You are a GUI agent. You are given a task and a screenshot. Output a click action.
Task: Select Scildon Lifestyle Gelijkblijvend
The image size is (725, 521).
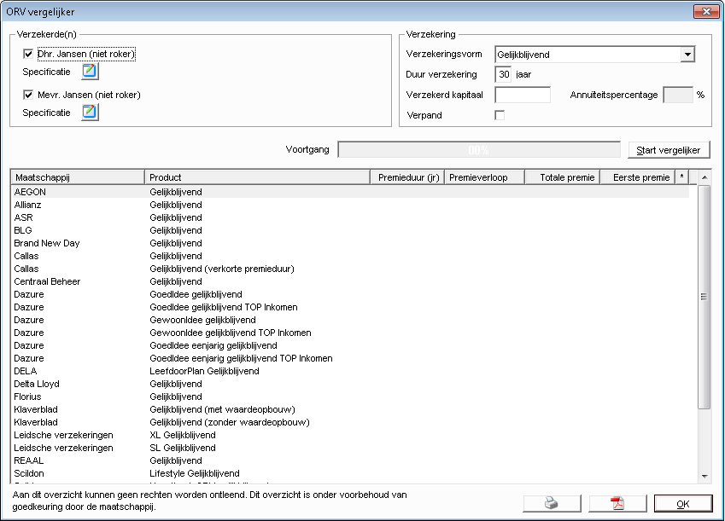(x=350, y=473)
